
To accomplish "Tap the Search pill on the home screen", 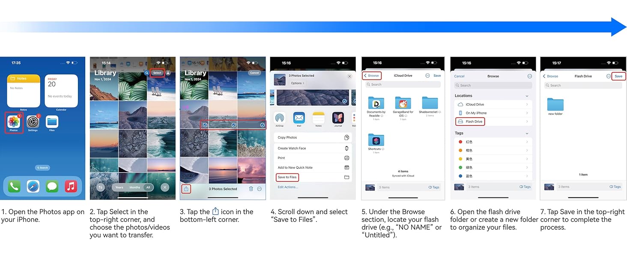I will click(42, 167).
